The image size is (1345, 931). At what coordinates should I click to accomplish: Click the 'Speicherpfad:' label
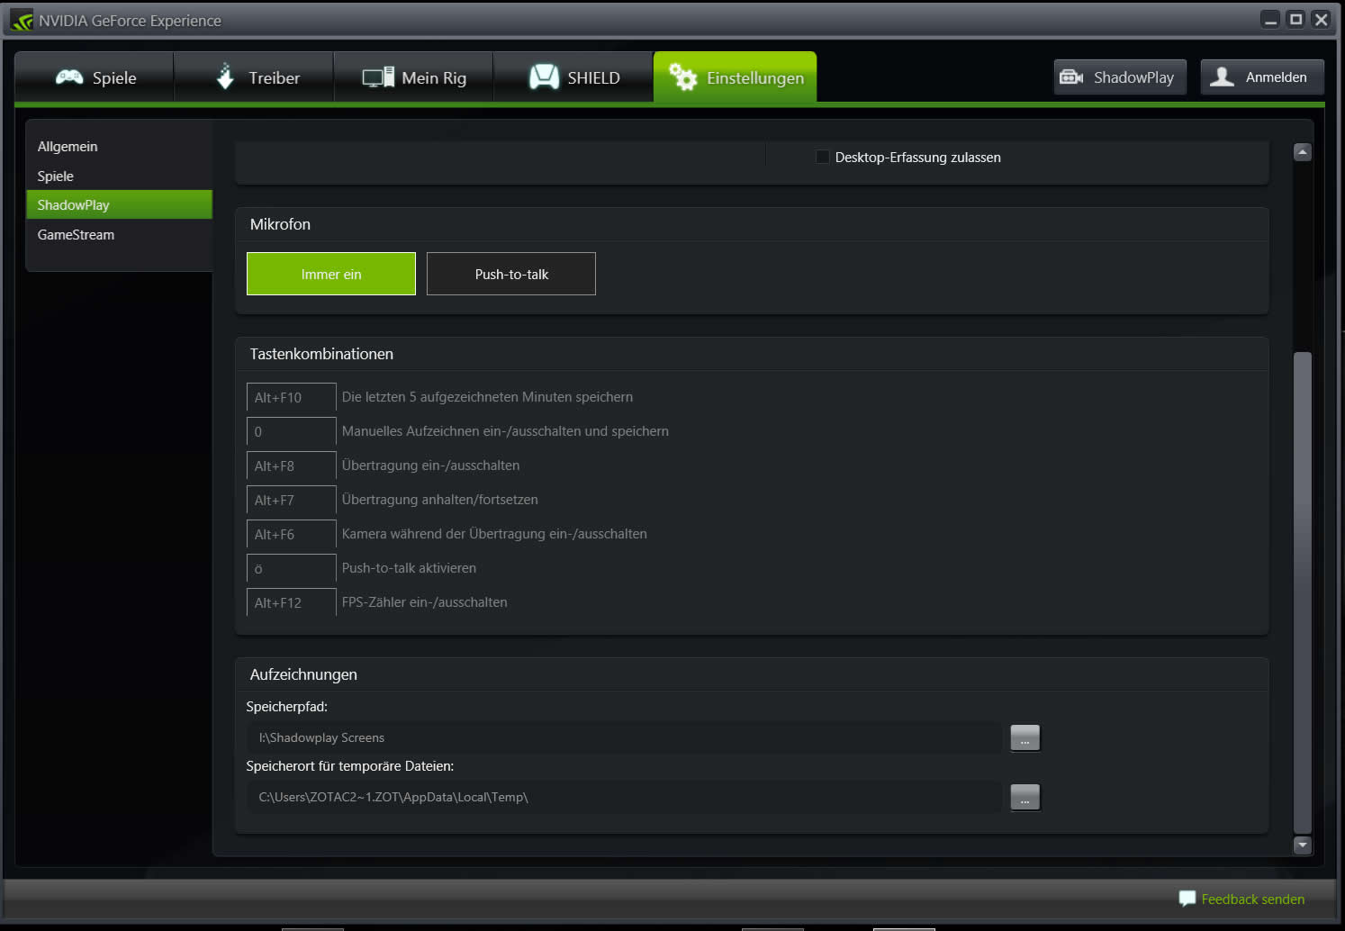286,707
